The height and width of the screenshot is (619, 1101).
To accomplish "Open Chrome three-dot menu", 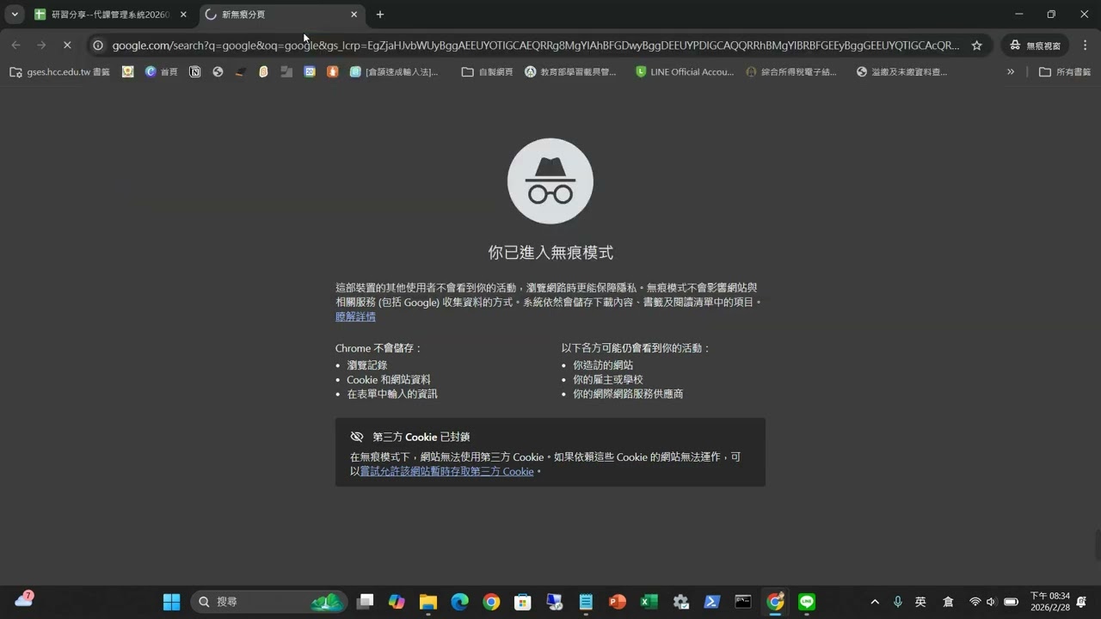I will (x=1085, y=46).
